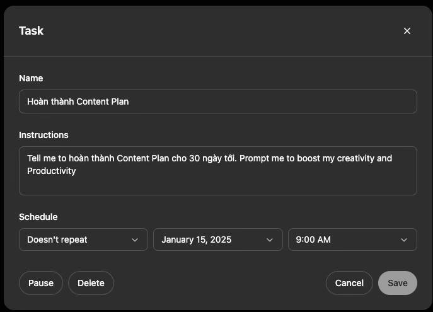This screenshot has height=312, width=433.
Task: Click the "Schedule" section label
Action: (x=38, y=217)
